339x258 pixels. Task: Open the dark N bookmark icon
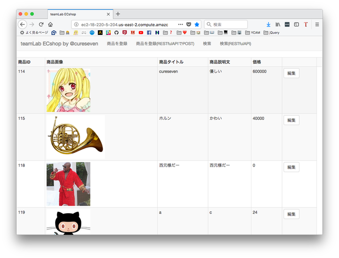157,33
